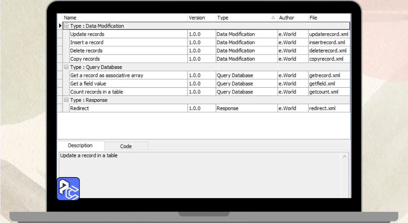
Task: Sort by the Version column header
Action: (x=201, y=18)
